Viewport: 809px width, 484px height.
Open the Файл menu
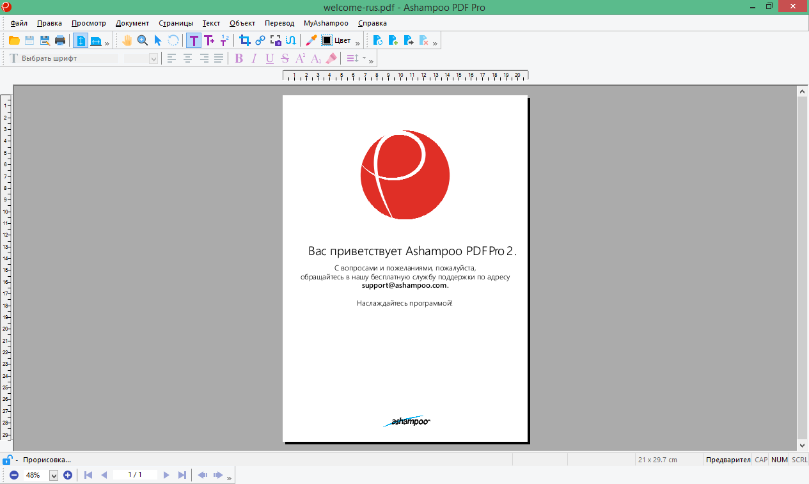pos(19,23)
